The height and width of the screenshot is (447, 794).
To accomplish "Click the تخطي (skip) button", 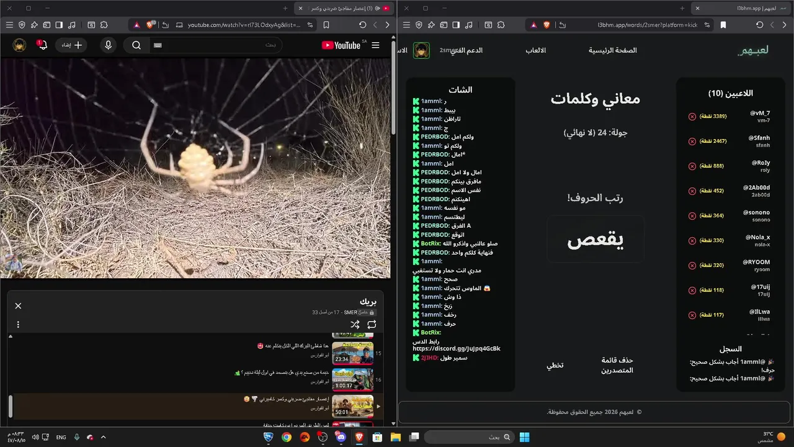I will pyautogui.click(x=555, y=365).
